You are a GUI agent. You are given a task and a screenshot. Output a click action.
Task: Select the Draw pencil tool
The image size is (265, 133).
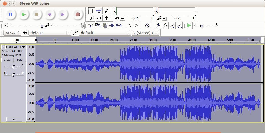(x=106, y=11)
